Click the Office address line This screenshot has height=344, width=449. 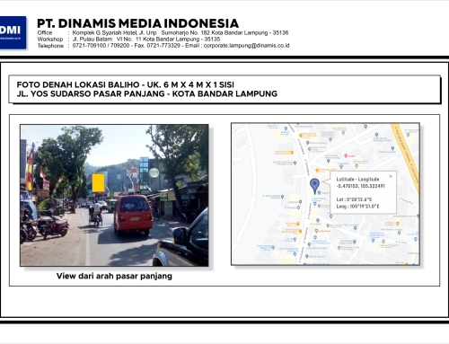[163, 32]
